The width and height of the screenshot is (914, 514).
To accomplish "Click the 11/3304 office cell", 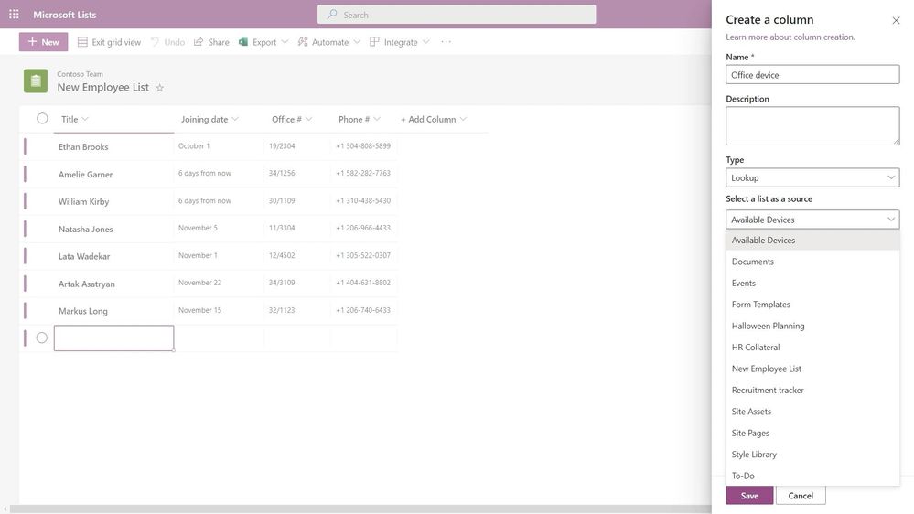I will point(297,228).
